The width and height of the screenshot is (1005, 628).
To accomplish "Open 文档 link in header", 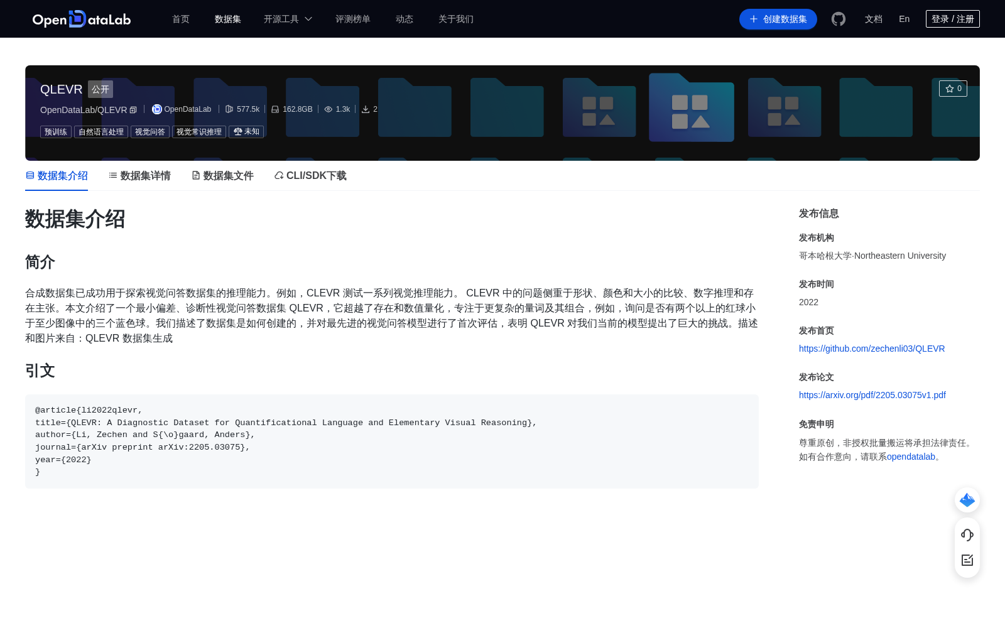I will pos(874,19).
